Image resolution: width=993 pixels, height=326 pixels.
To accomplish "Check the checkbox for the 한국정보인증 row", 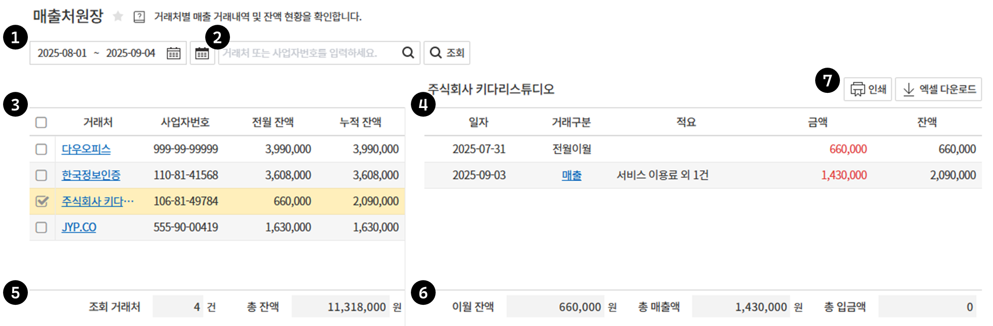I will (41, 175).
